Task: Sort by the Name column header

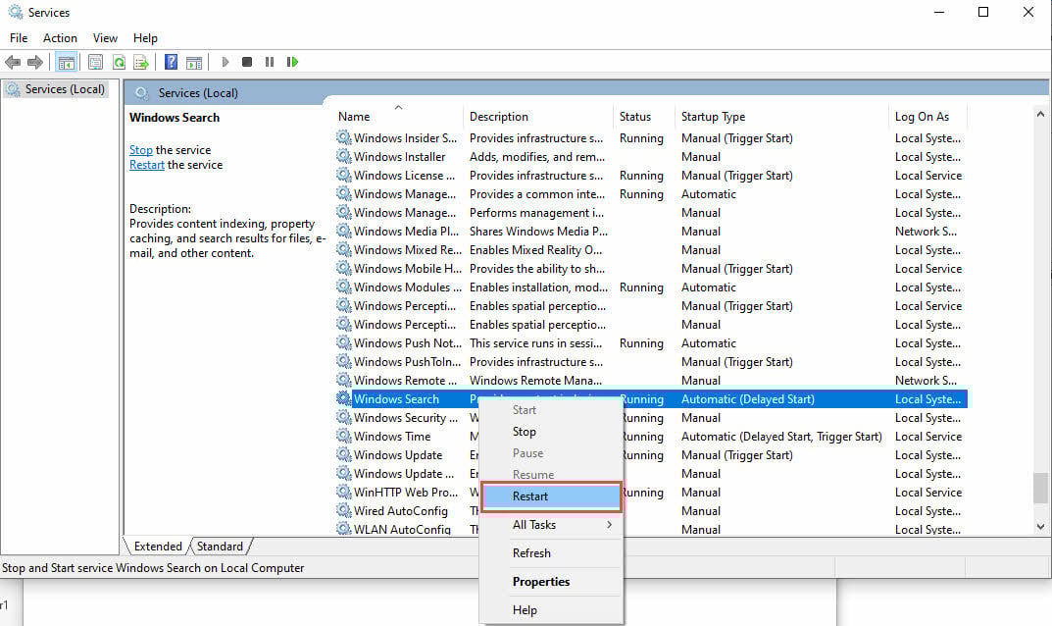Action: (398, 116)
